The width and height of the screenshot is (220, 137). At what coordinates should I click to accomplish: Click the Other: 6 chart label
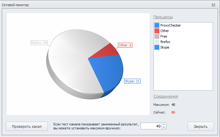[x=125, y=45]
